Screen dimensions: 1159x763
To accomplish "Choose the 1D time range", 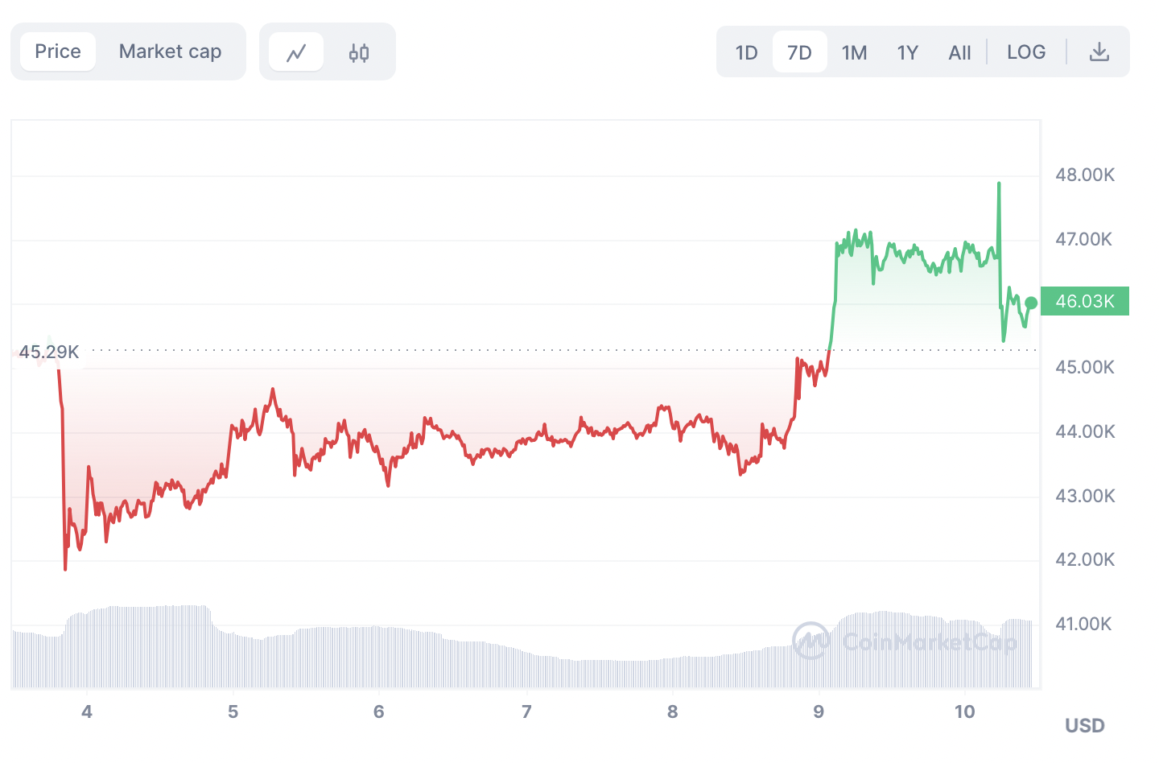I will tap(746, 53).
